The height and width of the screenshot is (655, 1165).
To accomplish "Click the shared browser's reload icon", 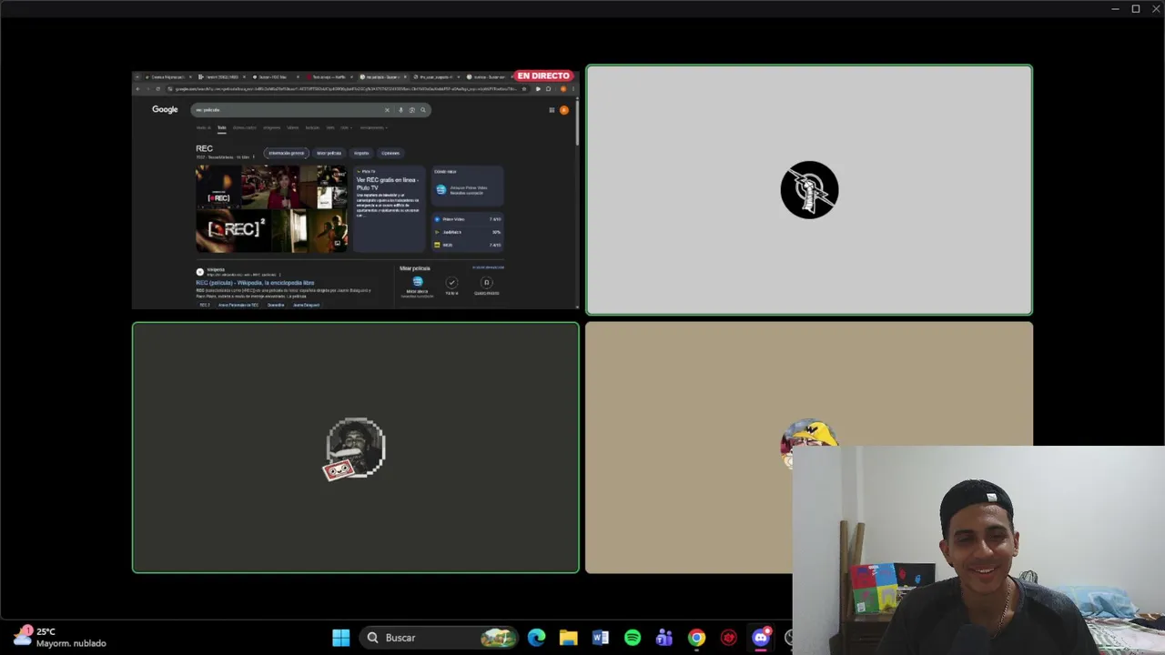I will click(157, 88).
